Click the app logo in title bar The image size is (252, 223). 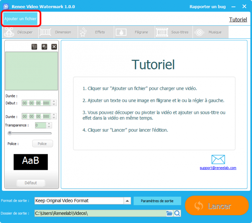coord(6,7)
